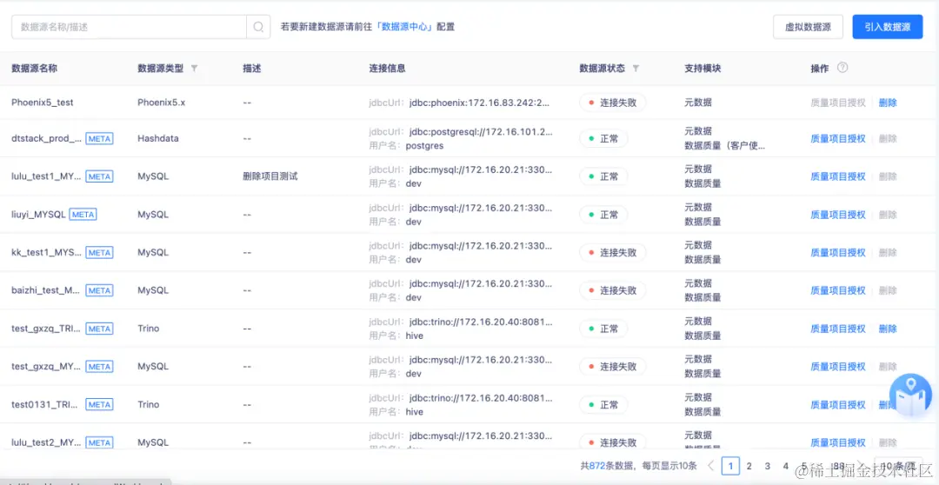Focus the 数据源名称/描述 search field

coord(129,27)
